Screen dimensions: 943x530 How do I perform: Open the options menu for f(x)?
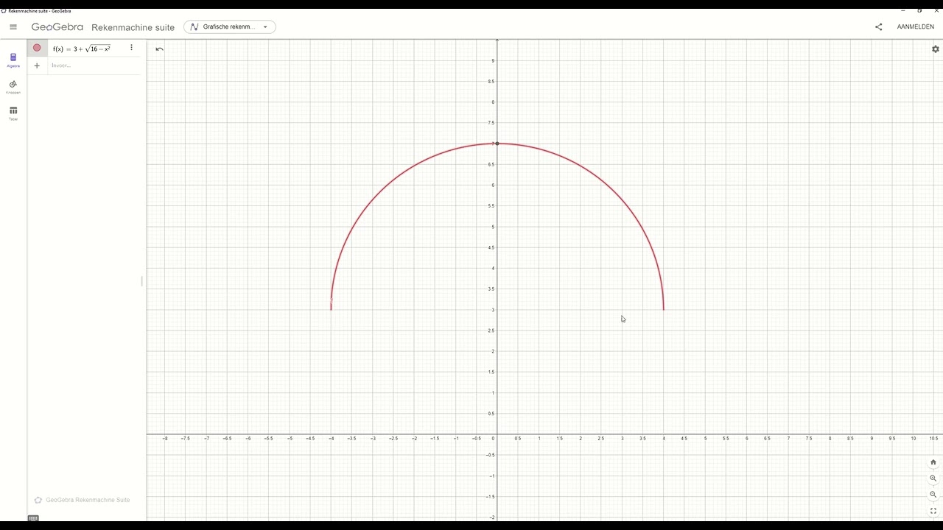[x=131, y=48]
